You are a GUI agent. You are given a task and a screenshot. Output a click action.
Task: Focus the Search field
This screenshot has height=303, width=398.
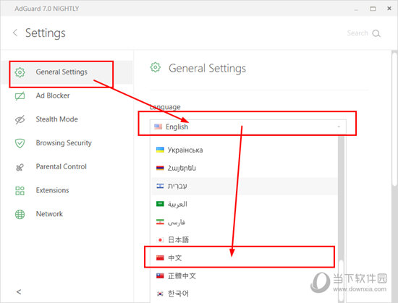click(x=357, y=33)
